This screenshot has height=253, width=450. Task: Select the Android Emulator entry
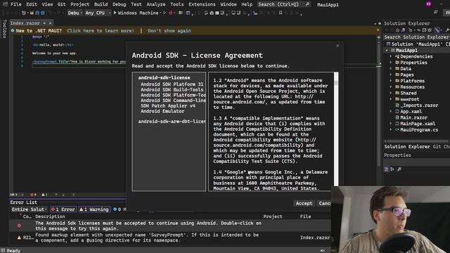(162, 111)
